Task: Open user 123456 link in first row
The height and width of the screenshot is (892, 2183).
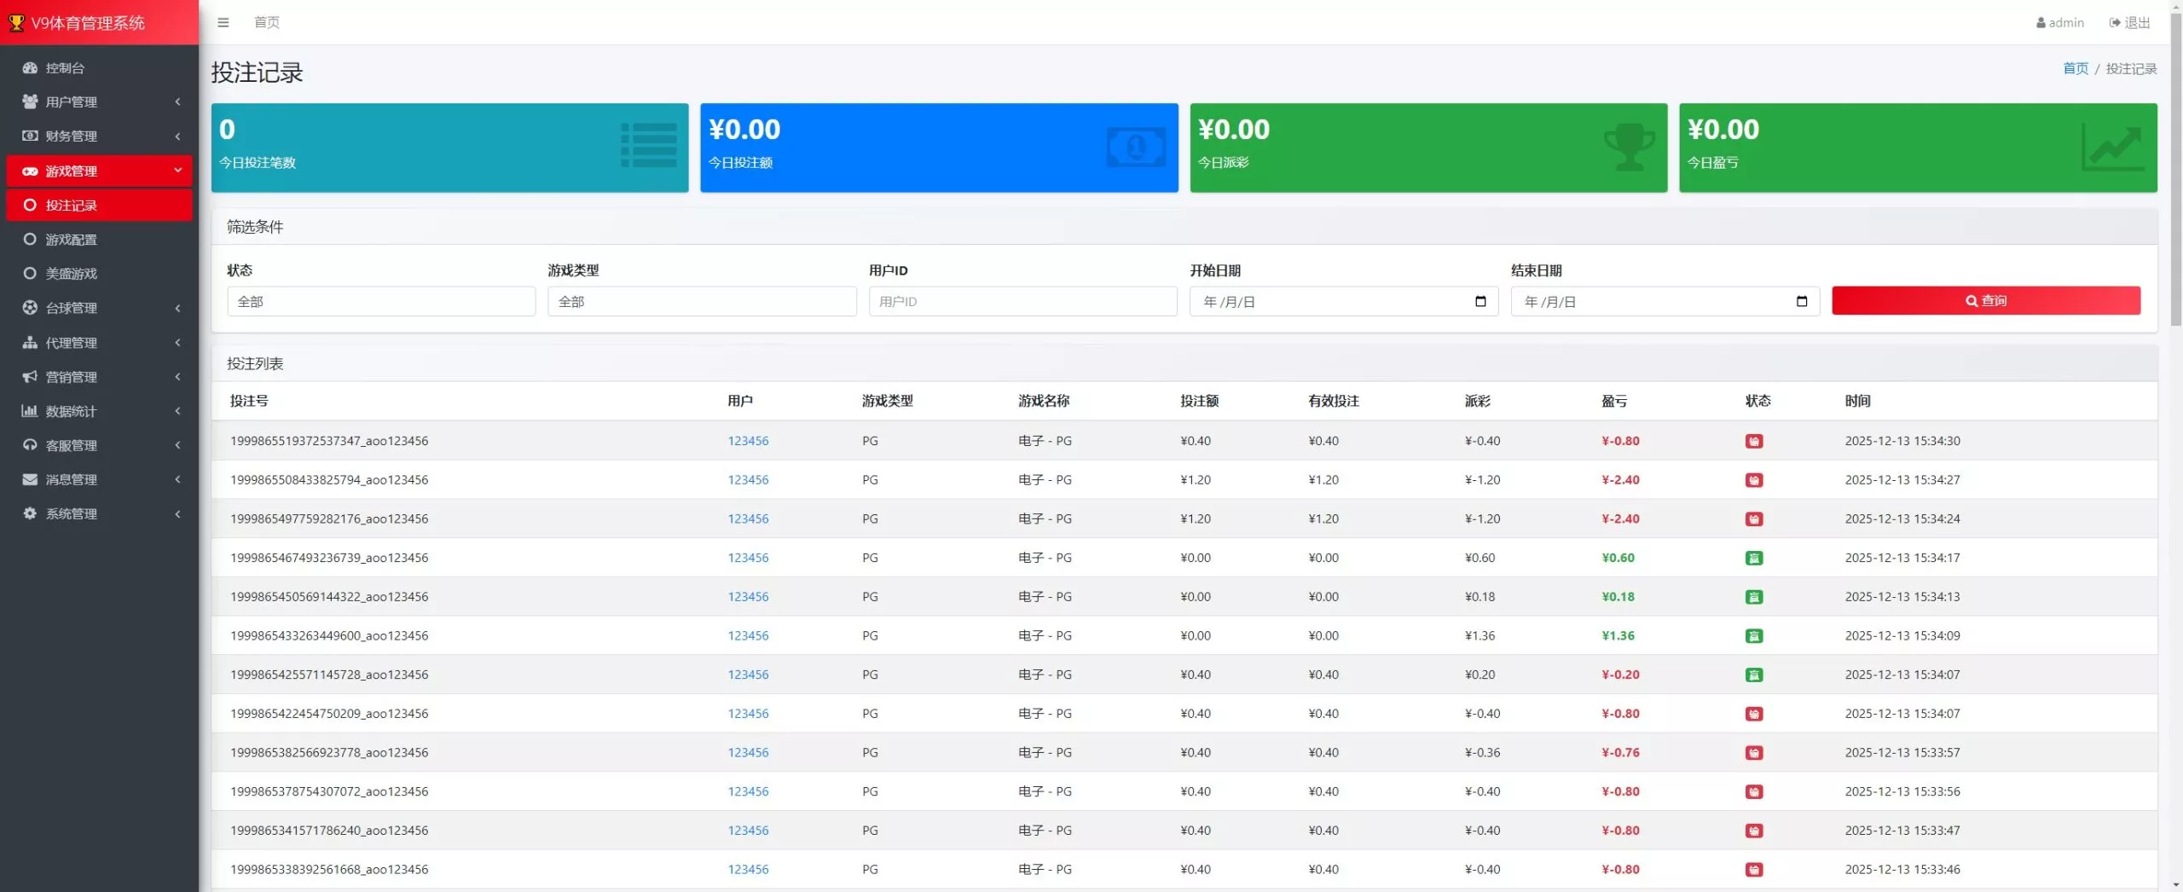Action: tap(748, 441)
